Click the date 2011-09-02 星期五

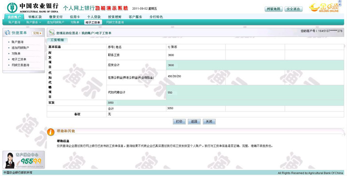pyautogui.click(x=145, y=8)
